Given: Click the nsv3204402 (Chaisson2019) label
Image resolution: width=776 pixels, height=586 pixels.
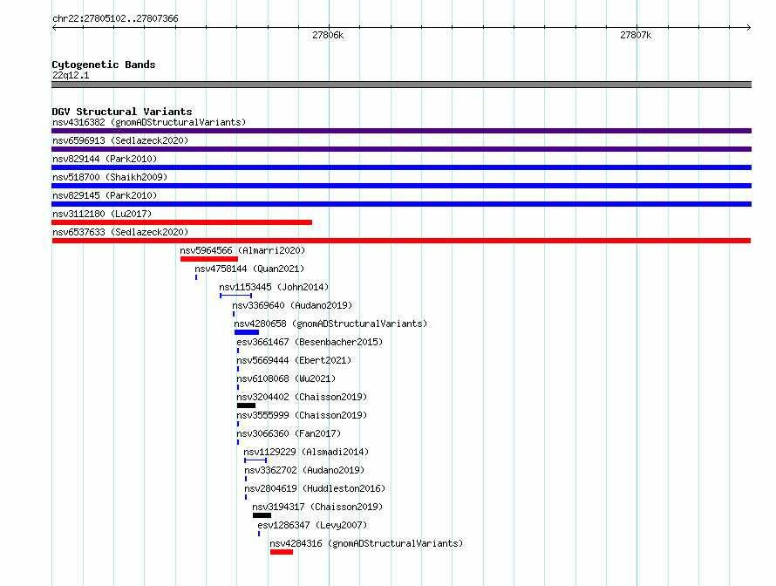Looking at the screenshot, I should click(x=302, y=397).
